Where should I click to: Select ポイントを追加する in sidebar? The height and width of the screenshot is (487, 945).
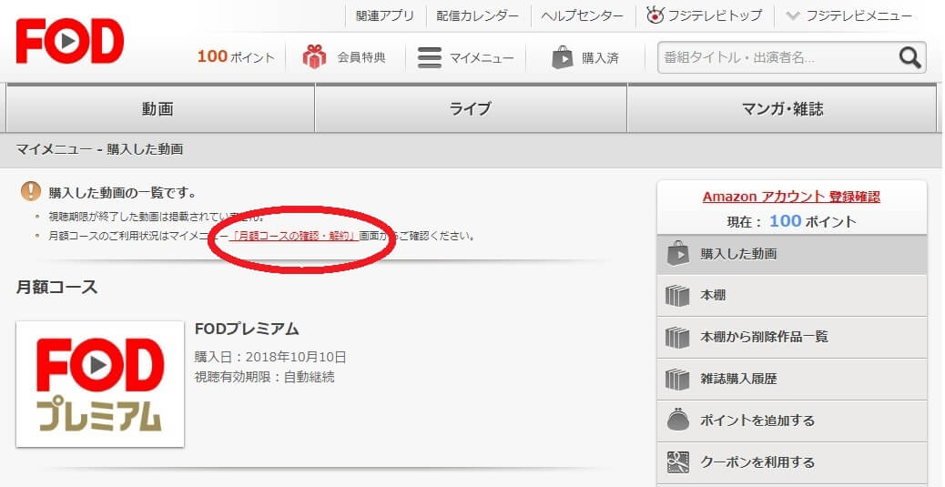(792, 421)
